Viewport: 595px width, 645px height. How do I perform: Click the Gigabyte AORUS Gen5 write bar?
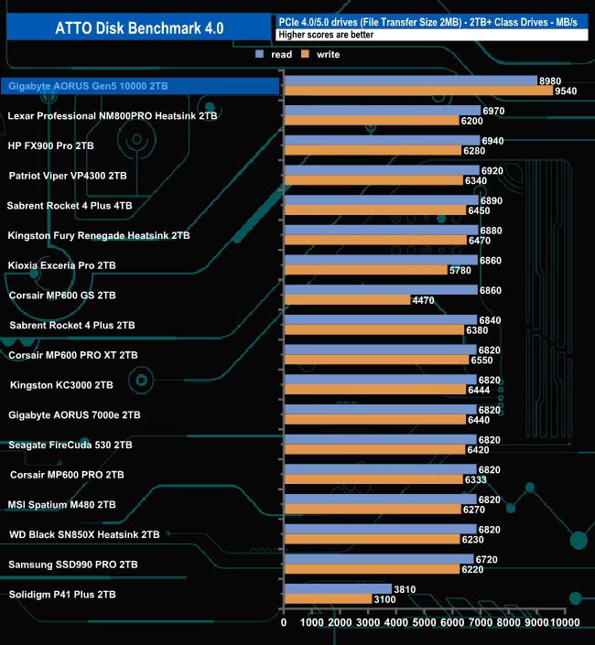coord(418,91)
